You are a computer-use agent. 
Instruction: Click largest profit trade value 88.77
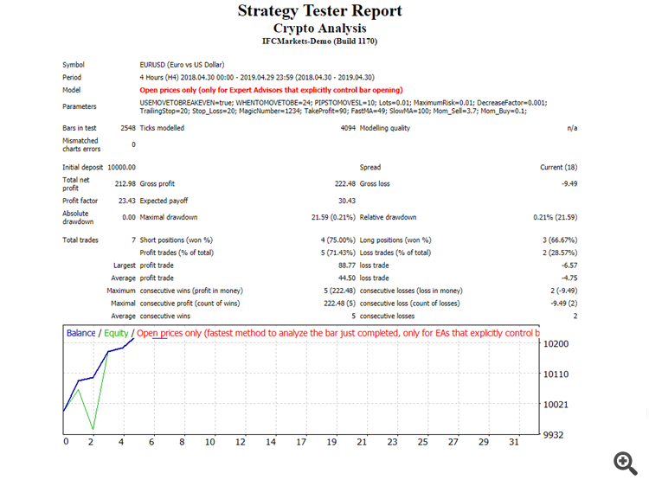(x=347, y=265)
